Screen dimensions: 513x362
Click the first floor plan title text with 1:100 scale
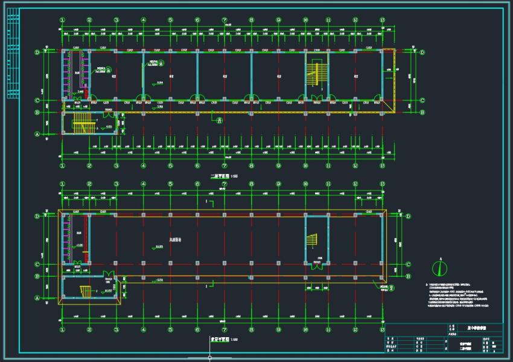tap(224, 340)
